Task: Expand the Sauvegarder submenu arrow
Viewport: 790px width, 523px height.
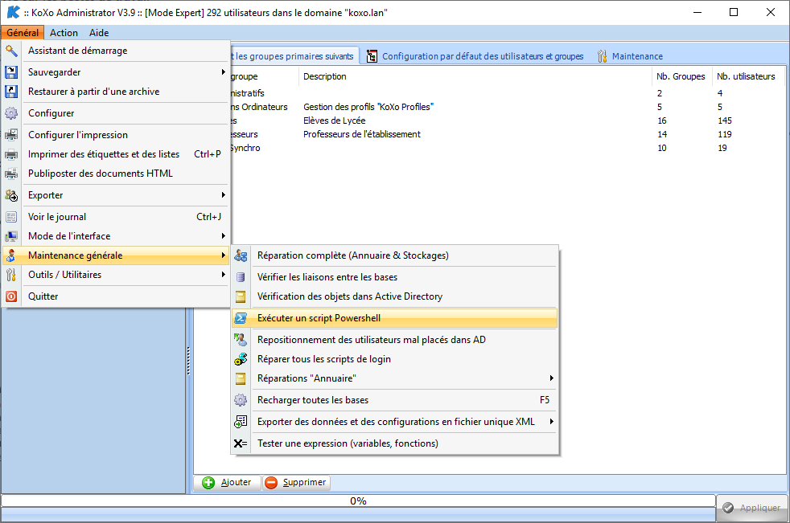Action: pos(223,72)
